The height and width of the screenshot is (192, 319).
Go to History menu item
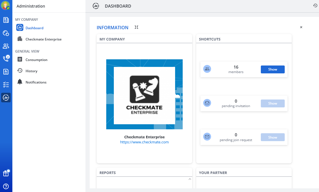[x=31, y=71]
